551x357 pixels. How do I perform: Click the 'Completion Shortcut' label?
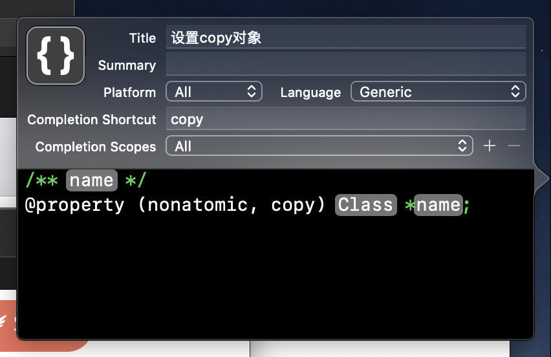92,120
